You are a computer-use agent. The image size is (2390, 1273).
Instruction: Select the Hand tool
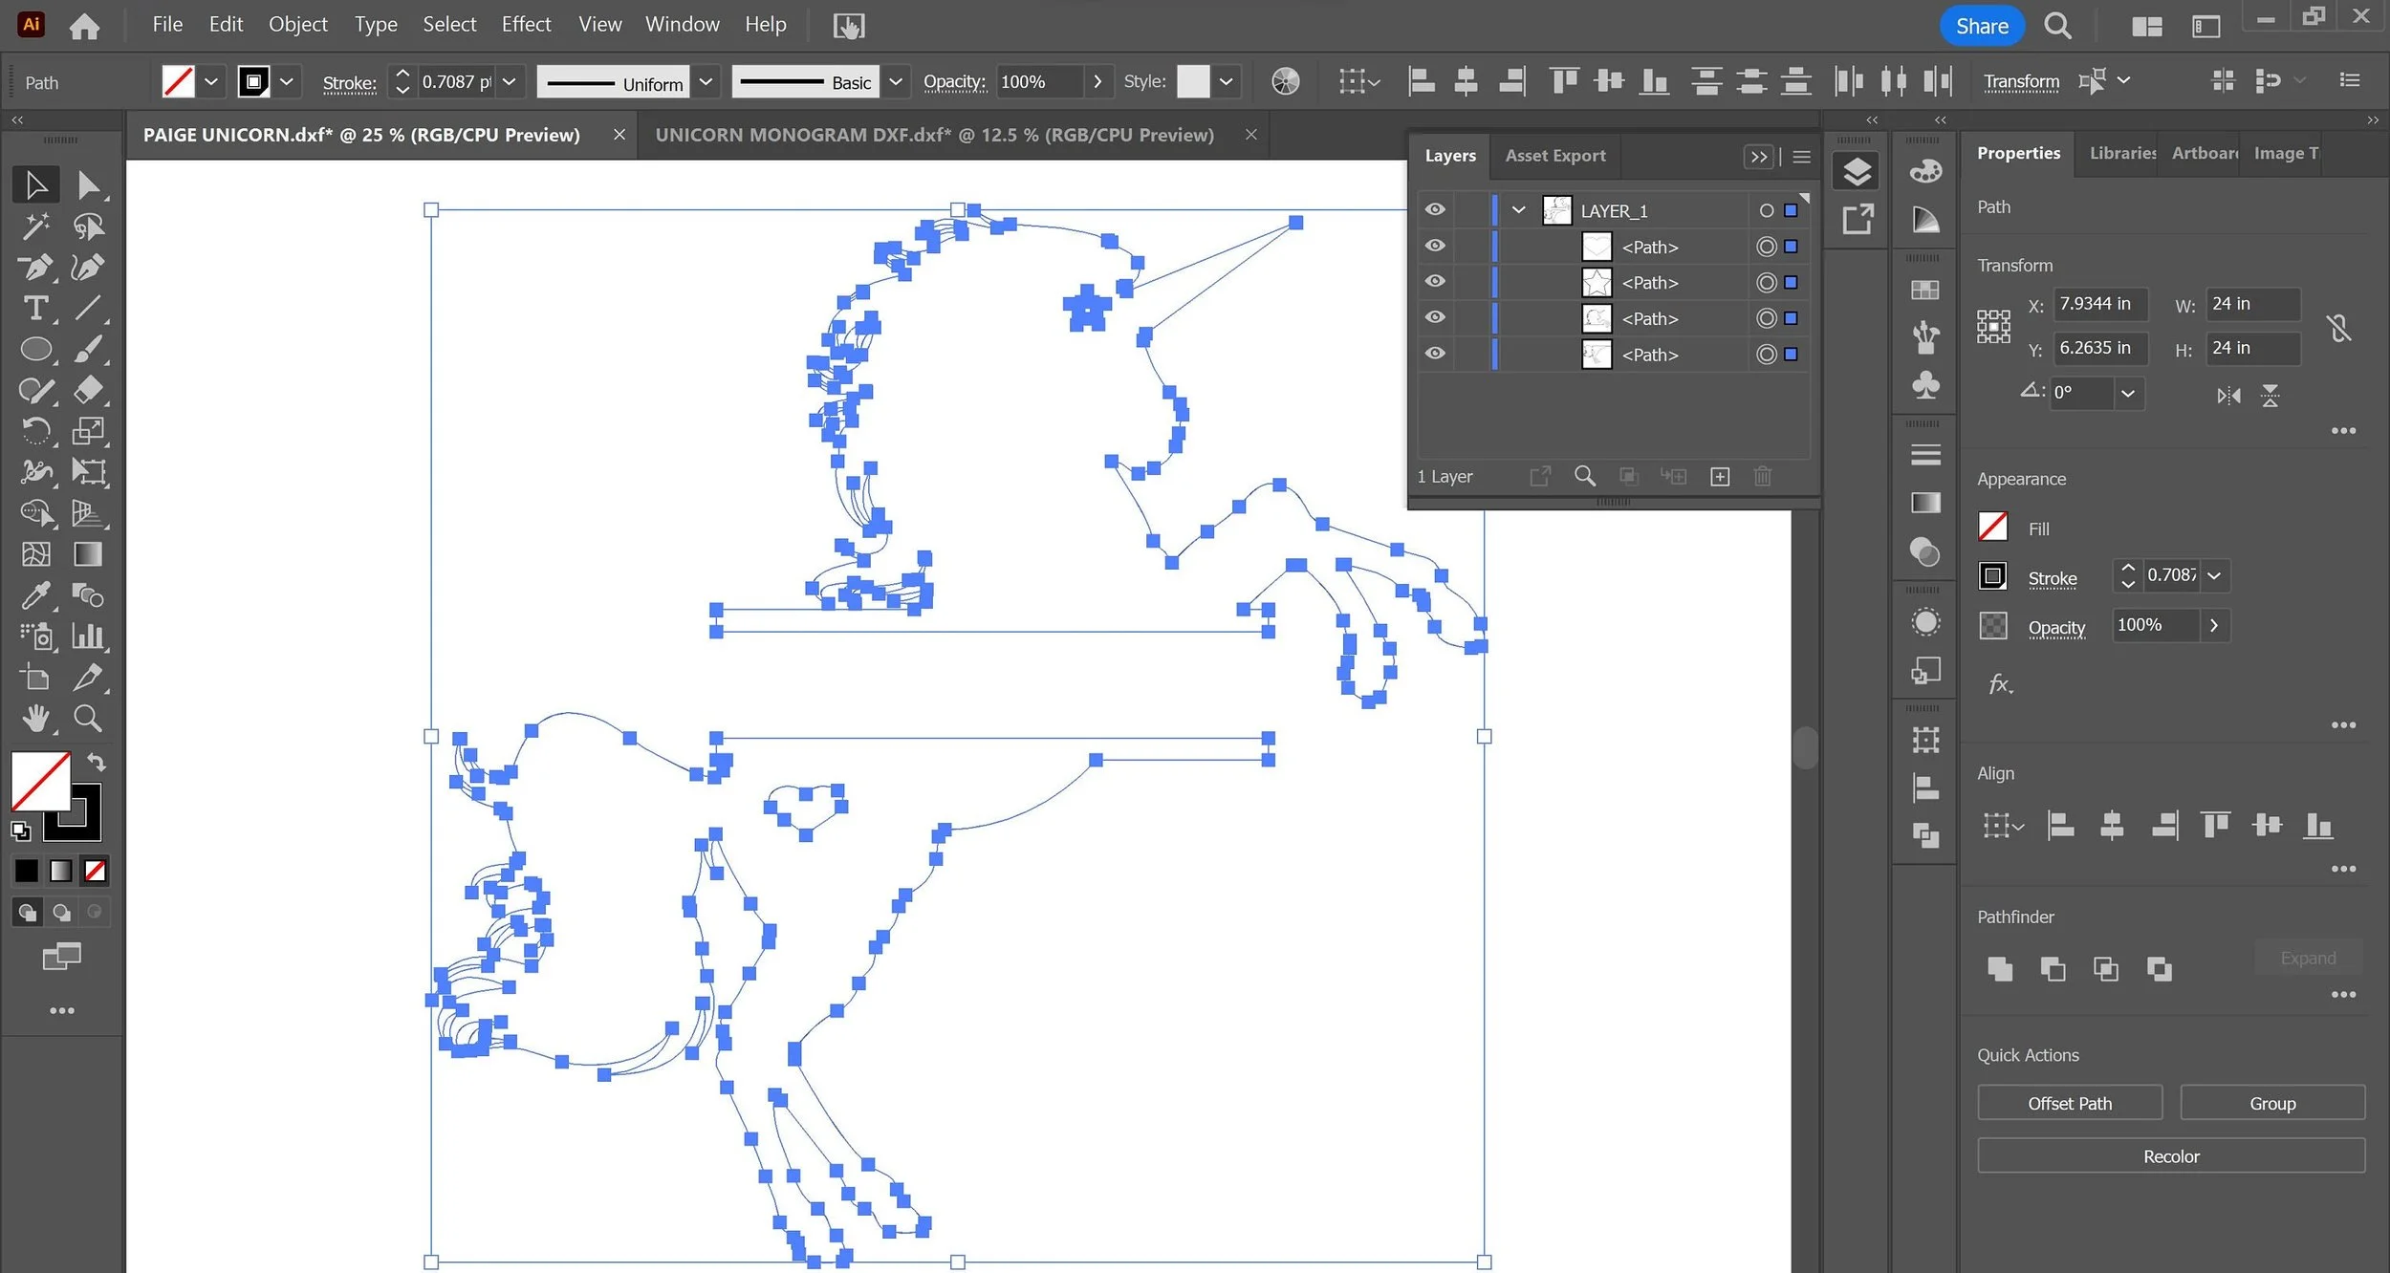pyautogui.click(x=36, y=719)
